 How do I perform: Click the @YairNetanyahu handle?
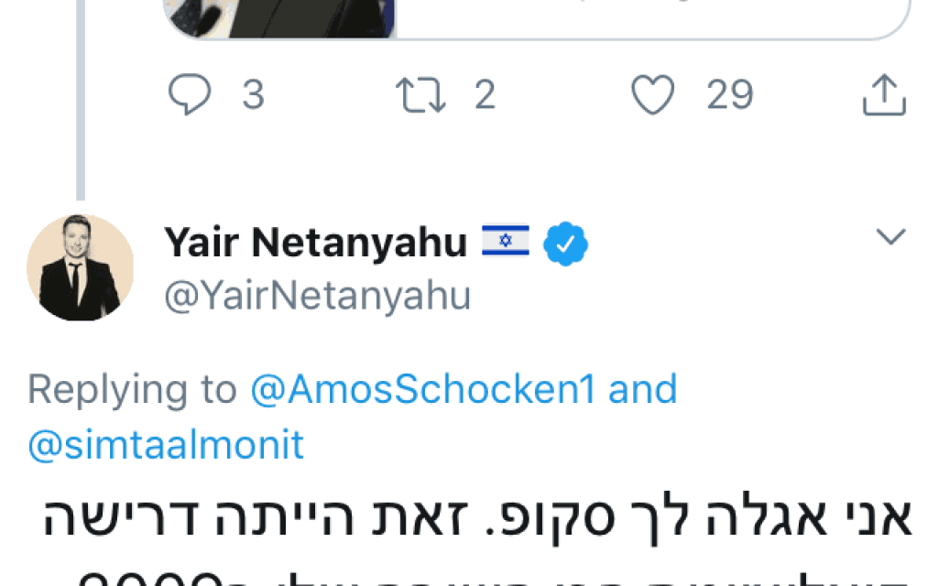tap(317, 296)
